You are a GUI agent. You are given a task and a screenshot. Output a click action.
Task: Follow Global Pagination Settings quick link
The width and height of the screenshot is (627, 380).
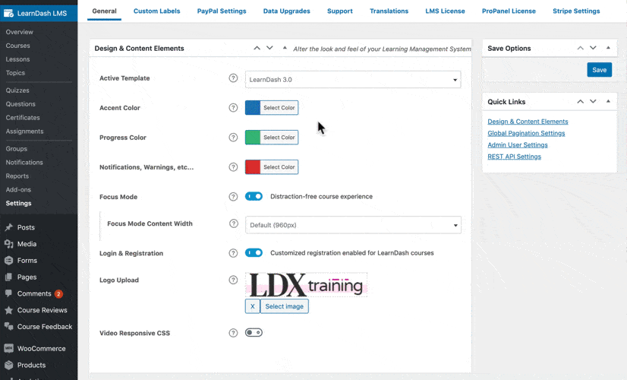pyautogui.click(x=526, y=133)
